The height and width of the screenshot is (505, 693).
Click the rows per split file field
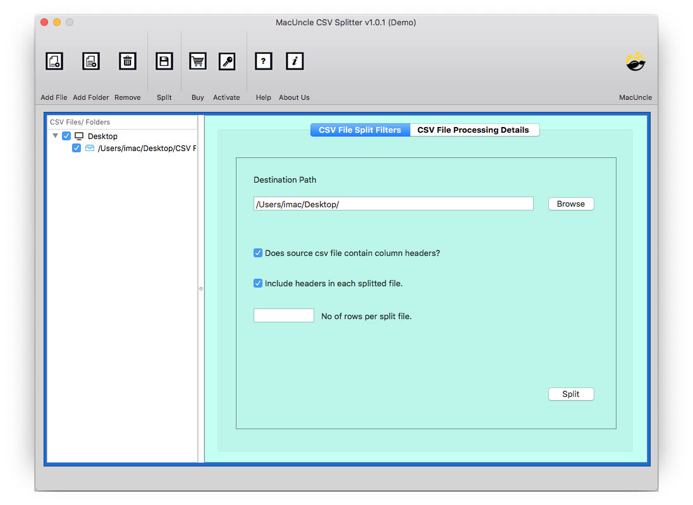tap(284, 315)
